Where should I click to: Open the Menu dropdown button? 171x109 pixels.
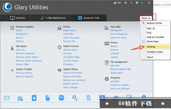pos(146,18)
